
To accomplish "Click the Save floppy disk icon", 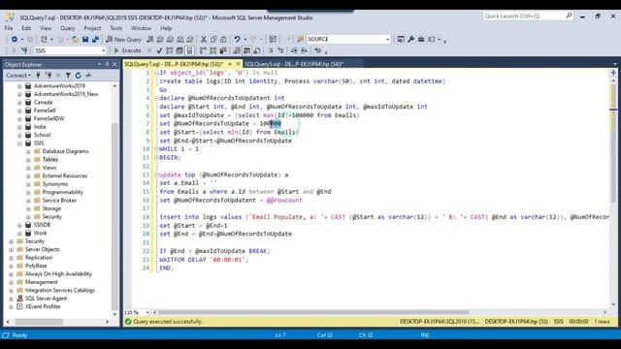I will (85, 39).
